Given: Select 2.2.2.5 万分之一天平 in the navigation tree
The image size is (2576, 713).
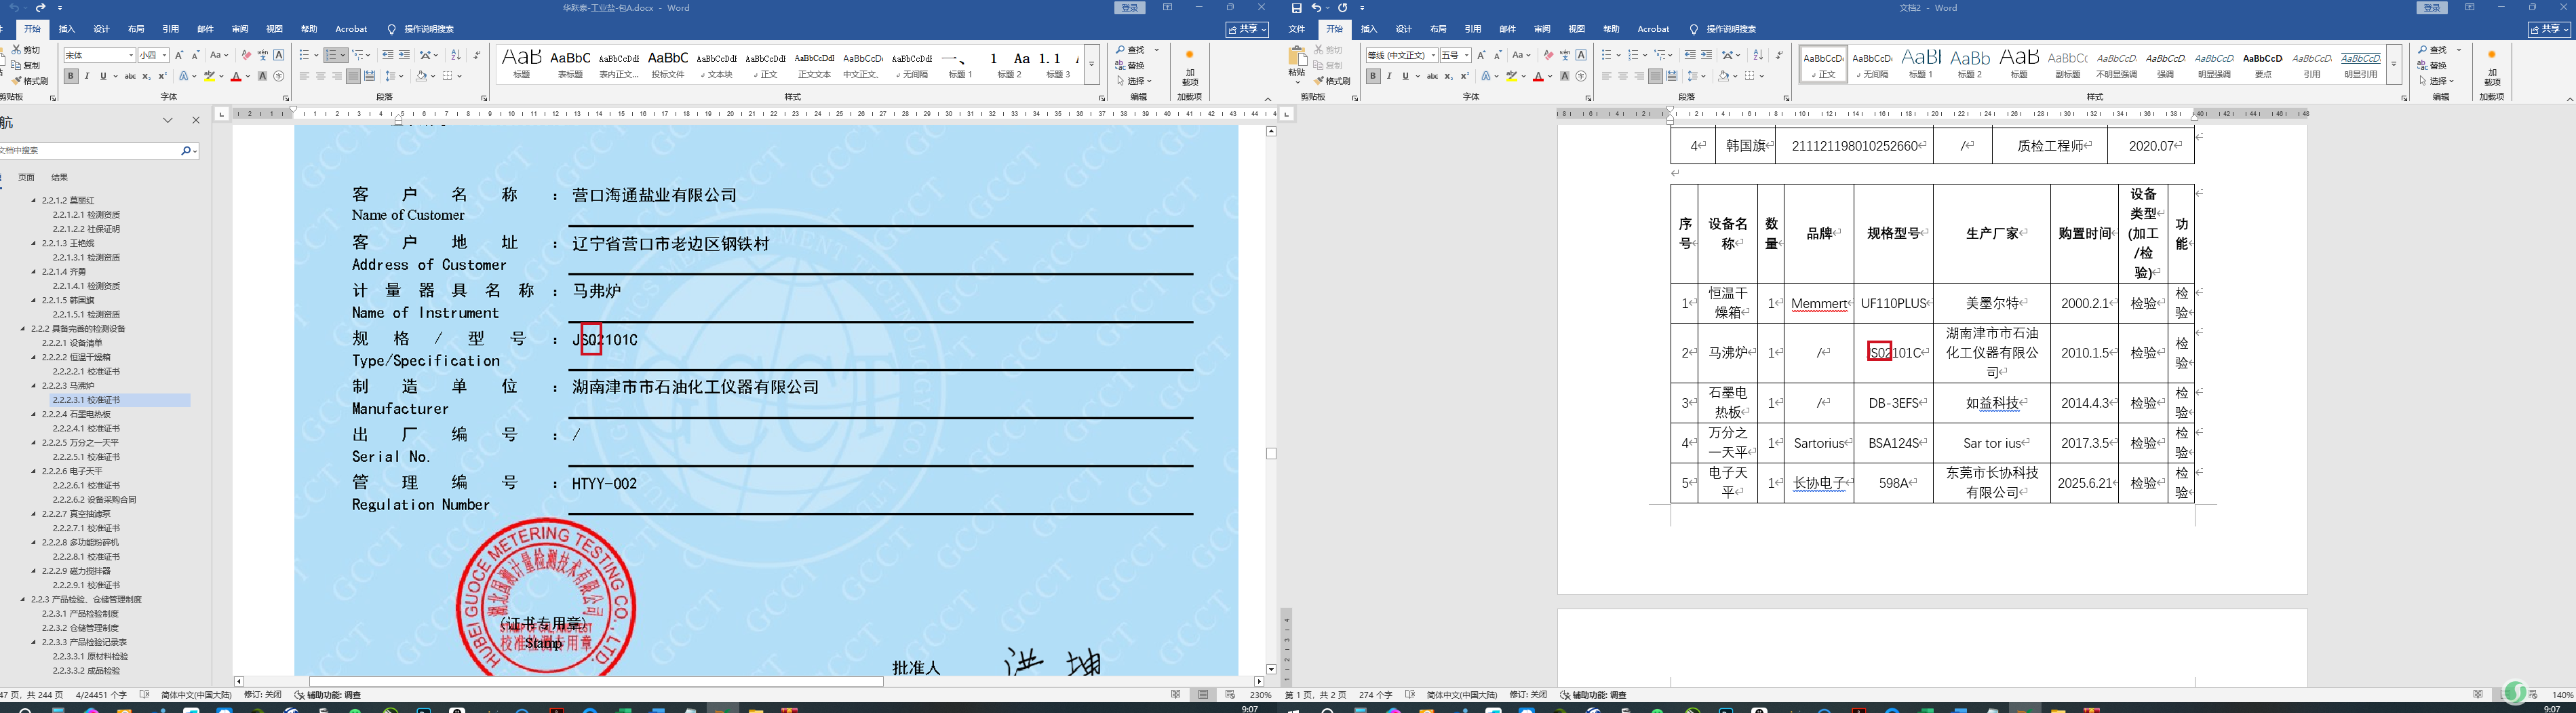Looking at the screenshot, I should point(80,443).
